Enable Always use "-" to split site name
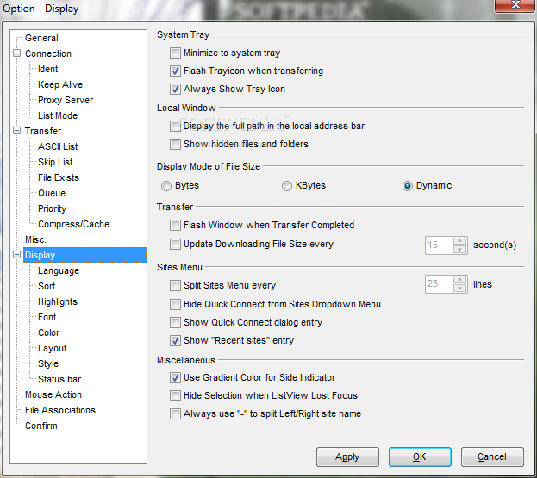Image resolution: width=537 pixels, height=478 pixels. click(175, 414)
